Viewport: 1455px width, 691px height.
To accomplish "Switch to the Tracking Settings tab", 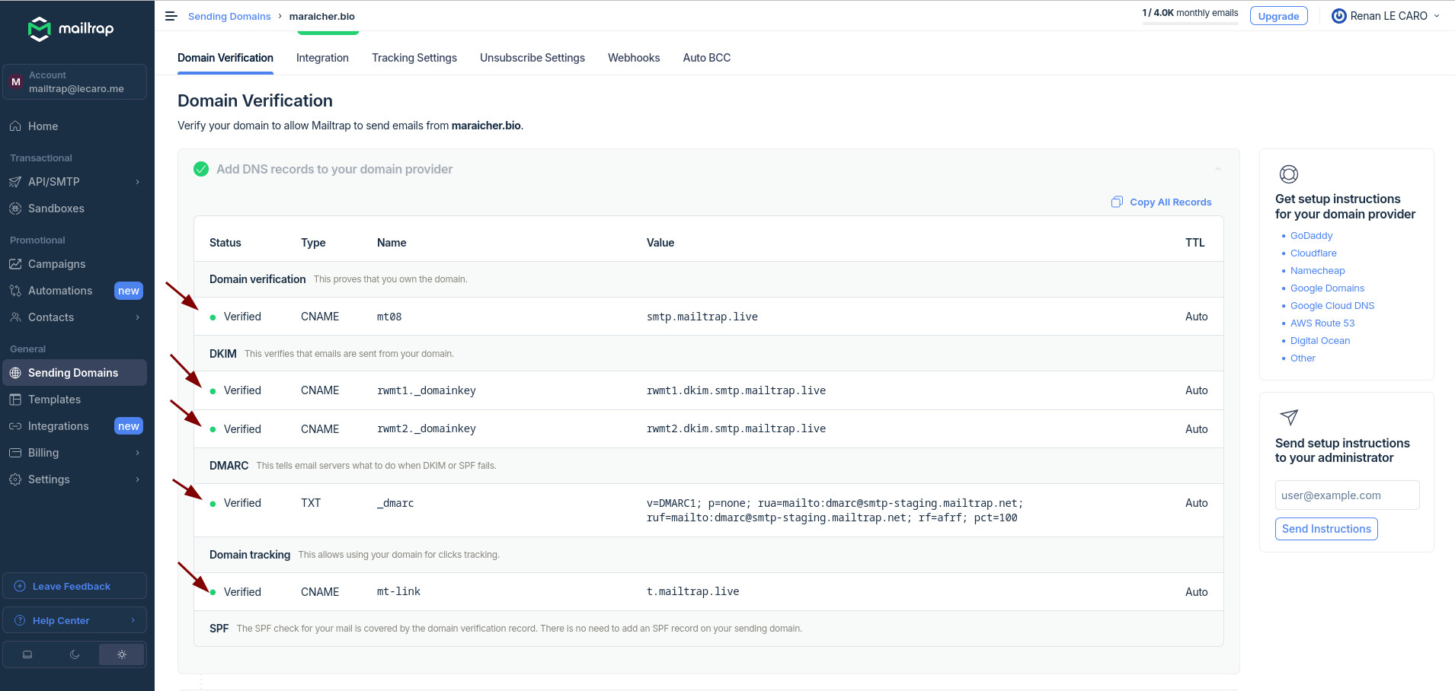I will [x=414, y=58].
